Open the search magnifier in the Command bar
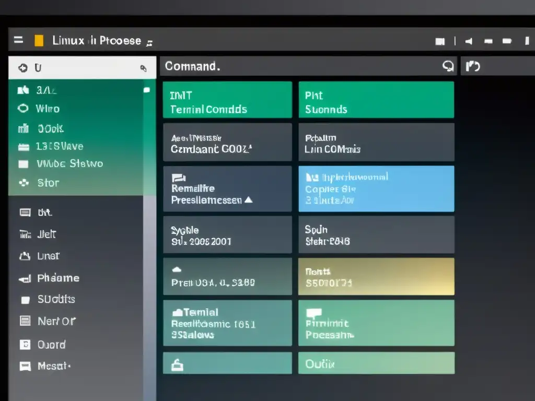Viewport: 535px width, 401px height. coord(448,66)
